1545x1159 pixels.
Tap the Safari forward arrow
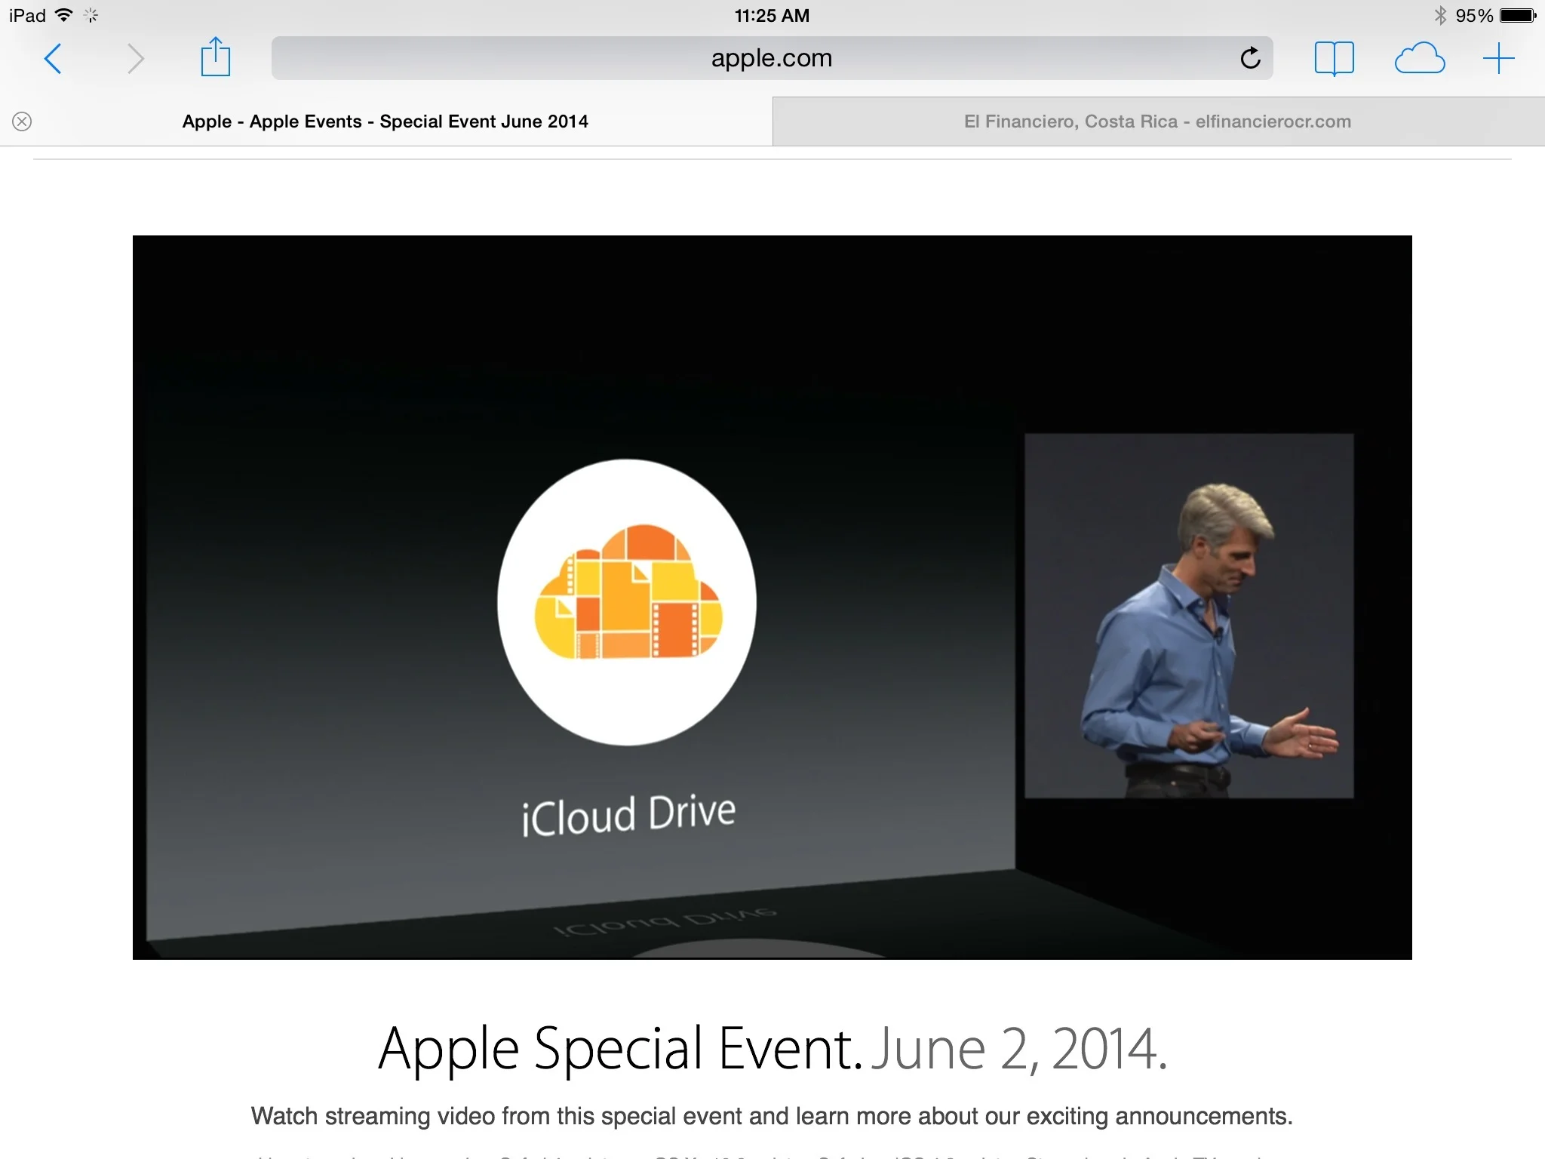(136, 58)
